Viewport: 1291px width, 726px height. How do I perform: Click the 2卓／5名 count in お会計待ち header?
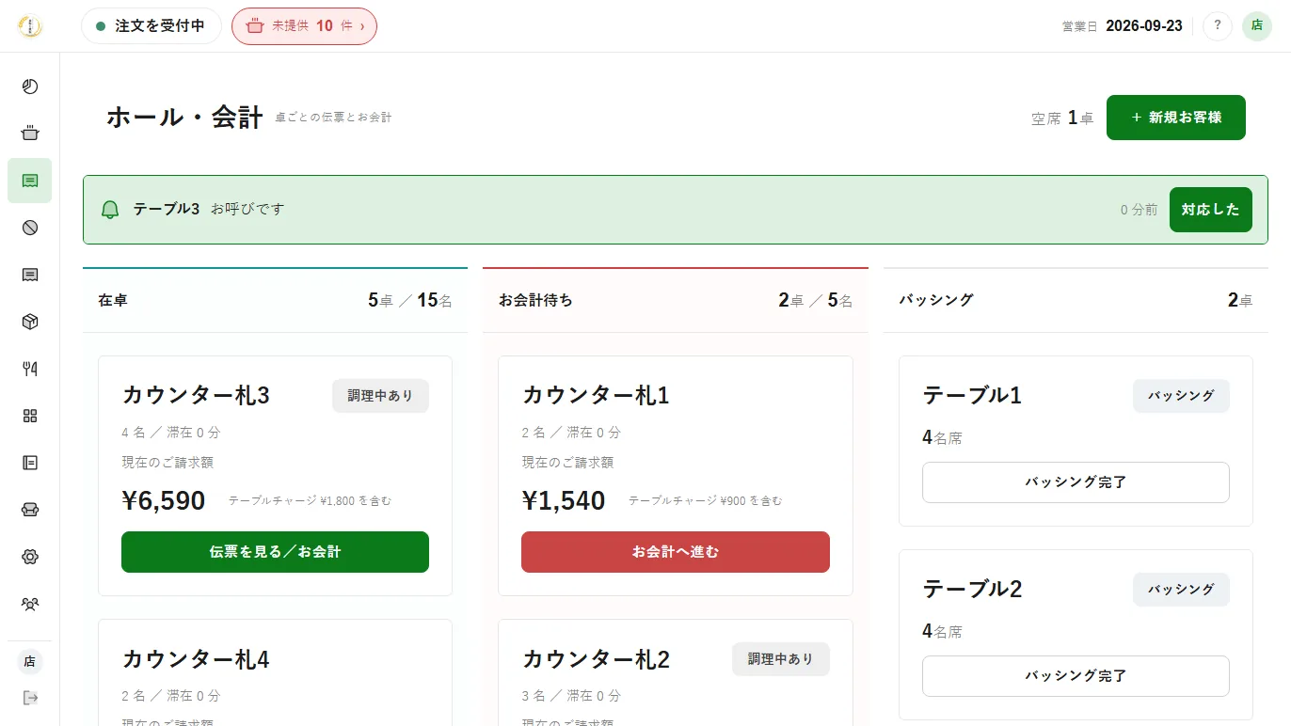tap(816, 301)
